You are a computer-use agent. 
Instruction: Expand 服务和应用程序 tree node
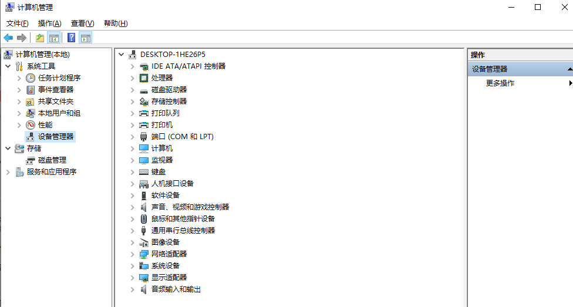point(8,172)
